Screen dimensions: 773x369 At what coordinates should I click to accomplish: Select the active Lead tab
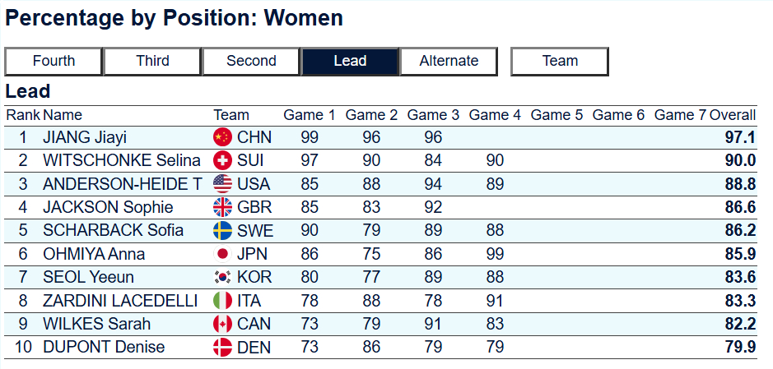click(x=350, y=61)
